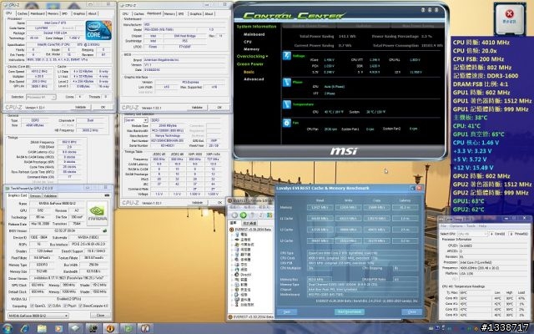Click the Everest toolbar up-level icon

coord(252,215)
